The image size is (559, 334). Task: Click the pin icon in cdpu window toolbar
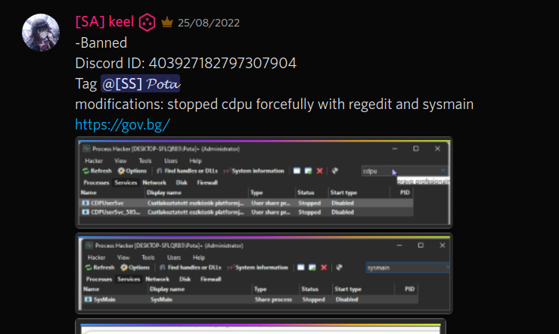[334, 171]
